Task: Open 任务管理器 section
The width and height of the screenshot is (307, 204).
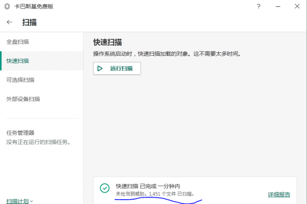Action: (x=20, y=133)
